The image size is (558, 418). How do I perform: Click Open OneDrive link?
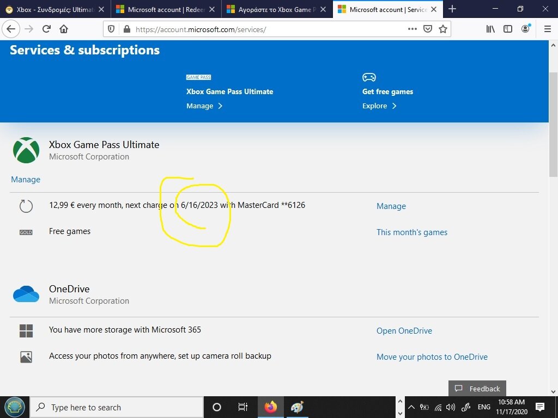[x=404, y=331]
